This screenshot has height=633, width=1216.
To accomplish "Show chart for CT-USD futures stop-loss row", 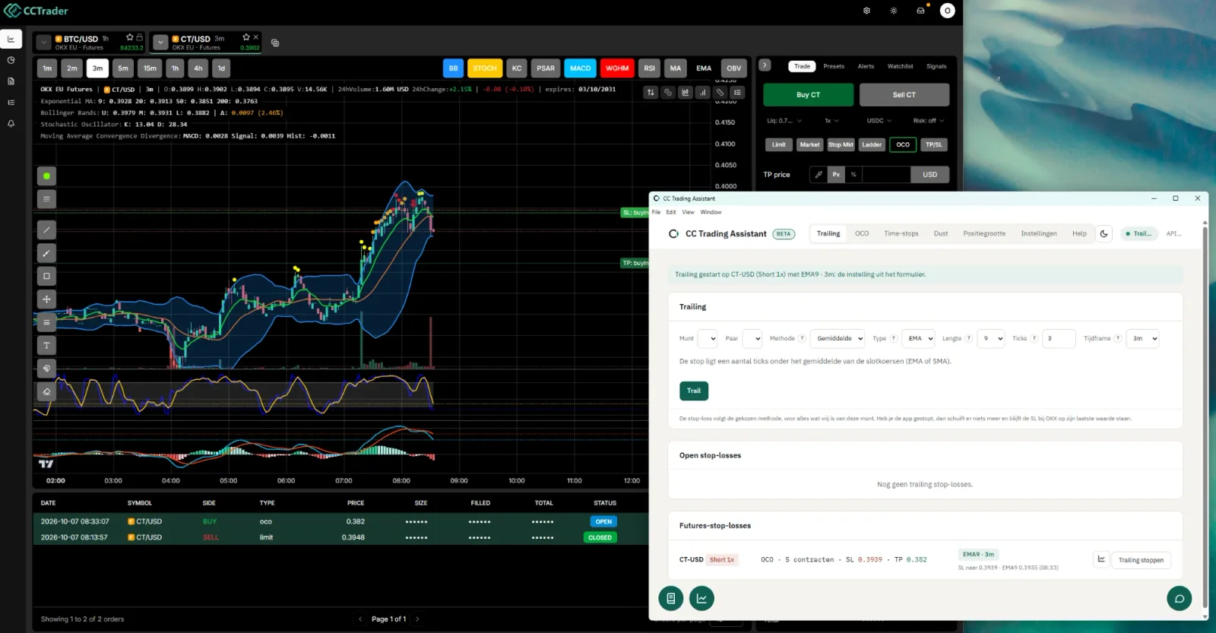I will [x=1100, y=559].
